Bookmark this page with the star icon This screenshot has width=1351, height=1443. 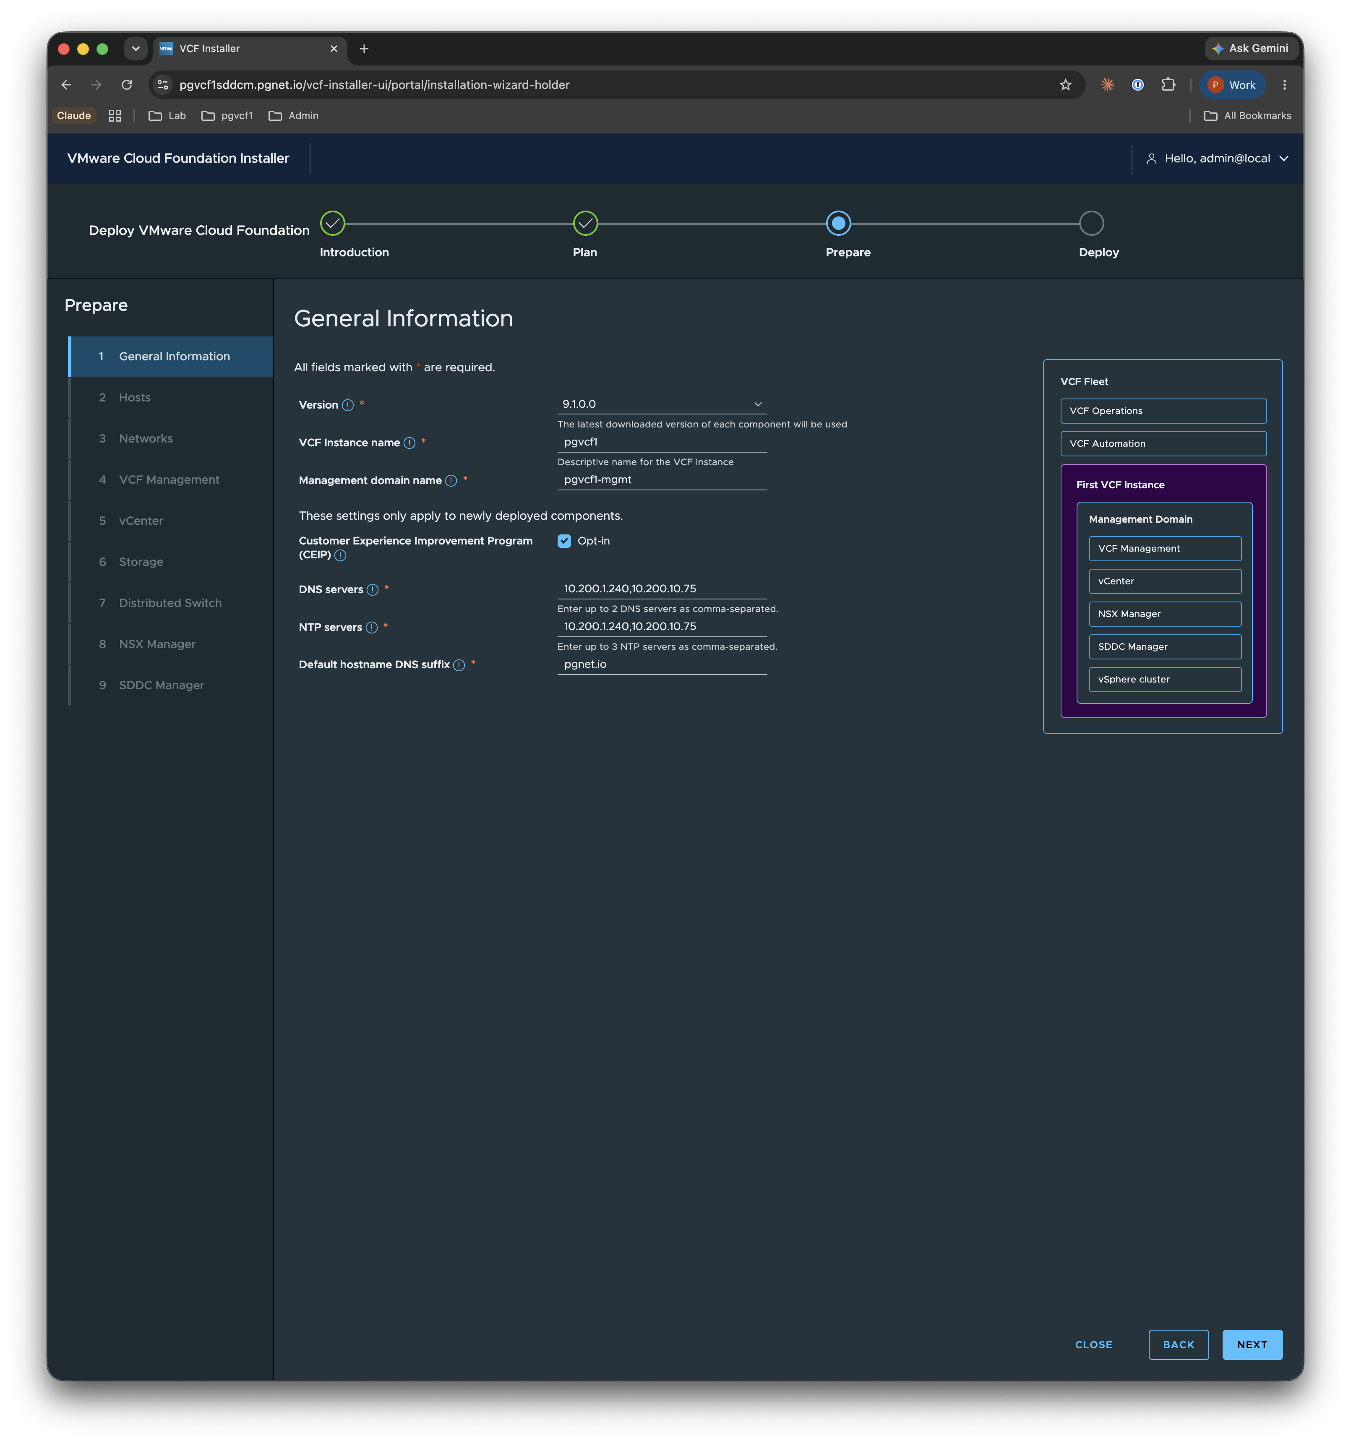[x=1065, y=85]
